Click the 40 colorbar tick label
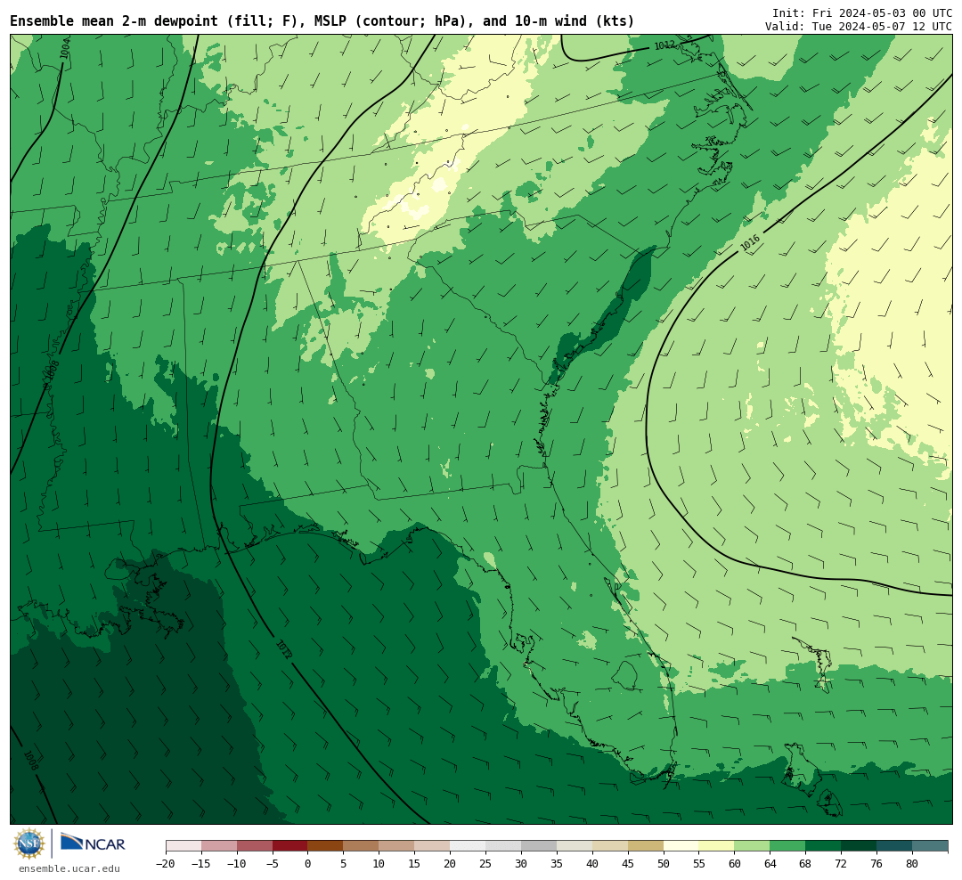This screenshot has width=962, height=880. (592, 863)
